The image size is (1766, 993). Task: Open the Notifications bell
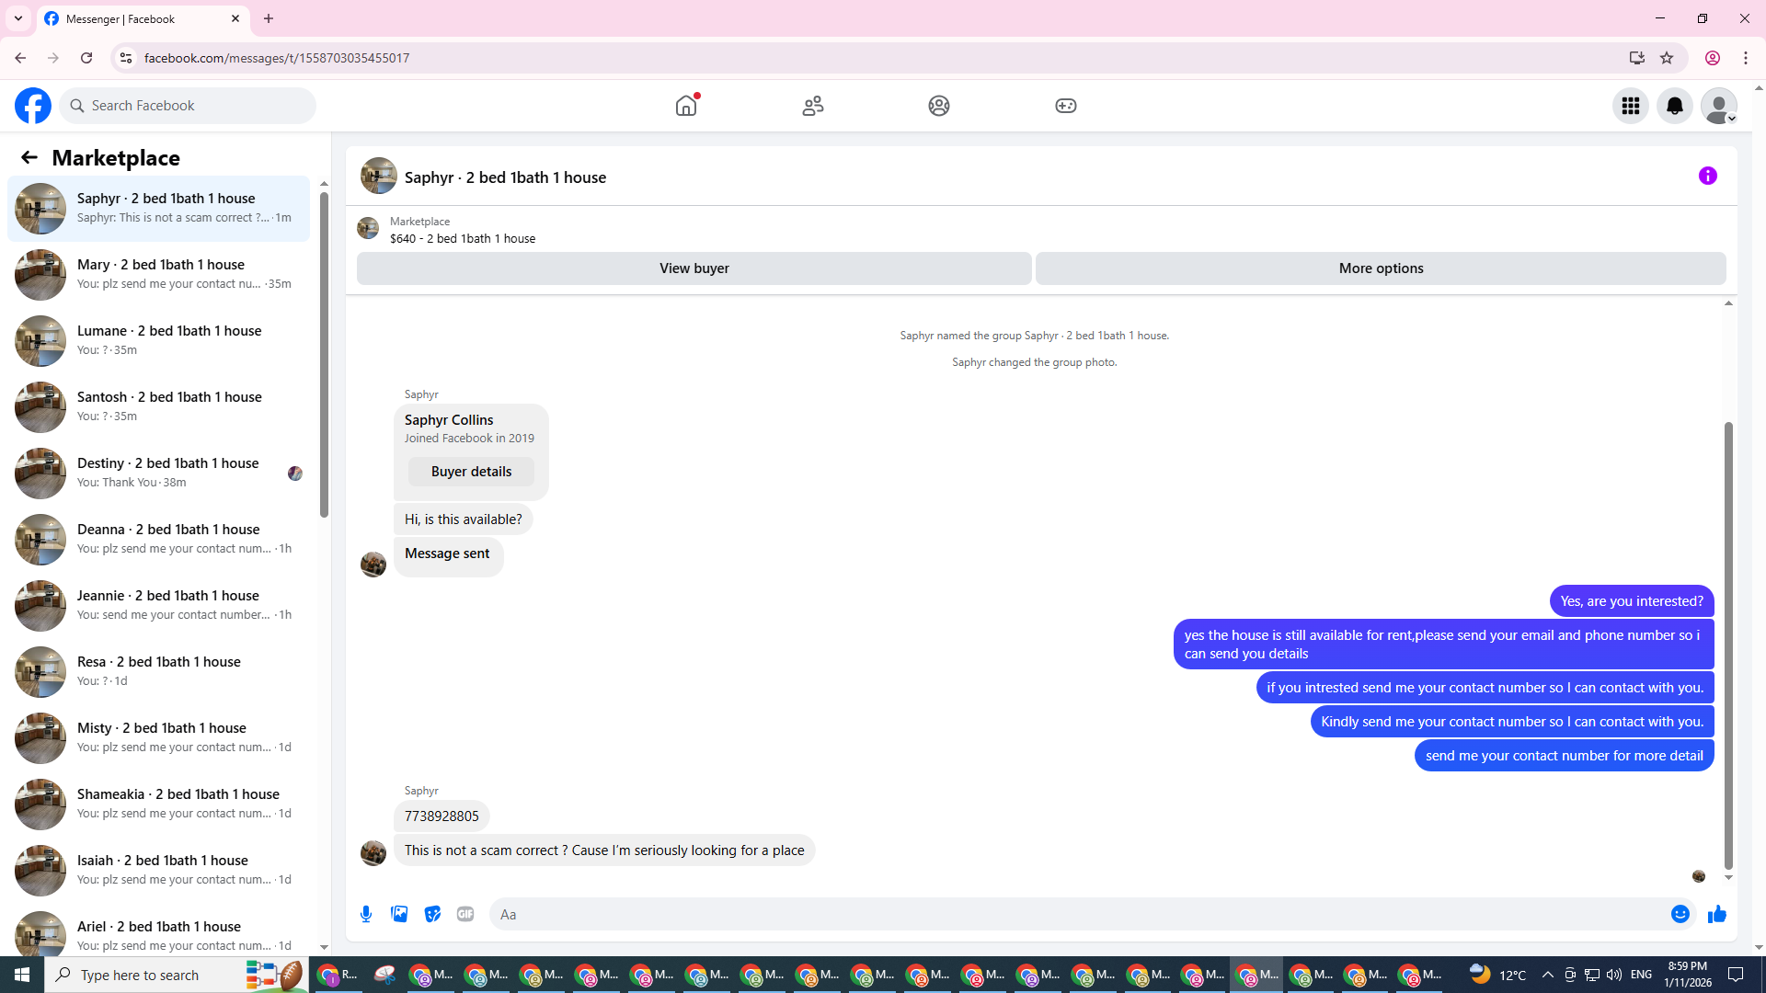[1675, 106]
